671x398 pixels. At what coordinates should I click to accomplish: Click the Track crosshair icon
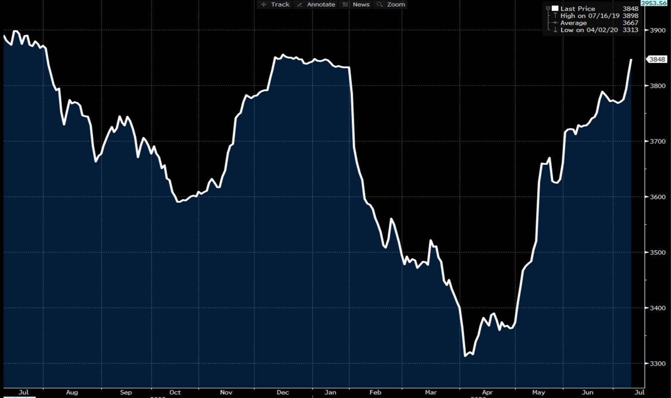point(264,4)
